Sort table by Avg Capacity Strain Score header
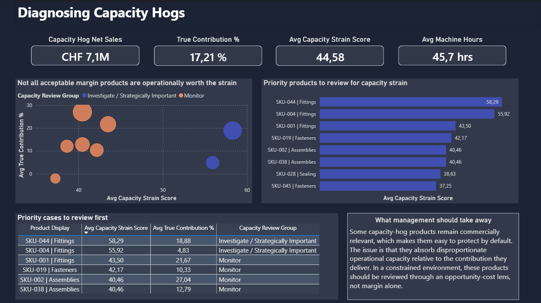The width and height of the screenshot is (541, 303). click(x=116, y=228)
